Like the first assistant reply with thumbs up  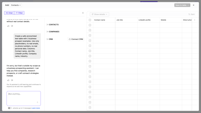pyautogui.click(x=8, y=26)
